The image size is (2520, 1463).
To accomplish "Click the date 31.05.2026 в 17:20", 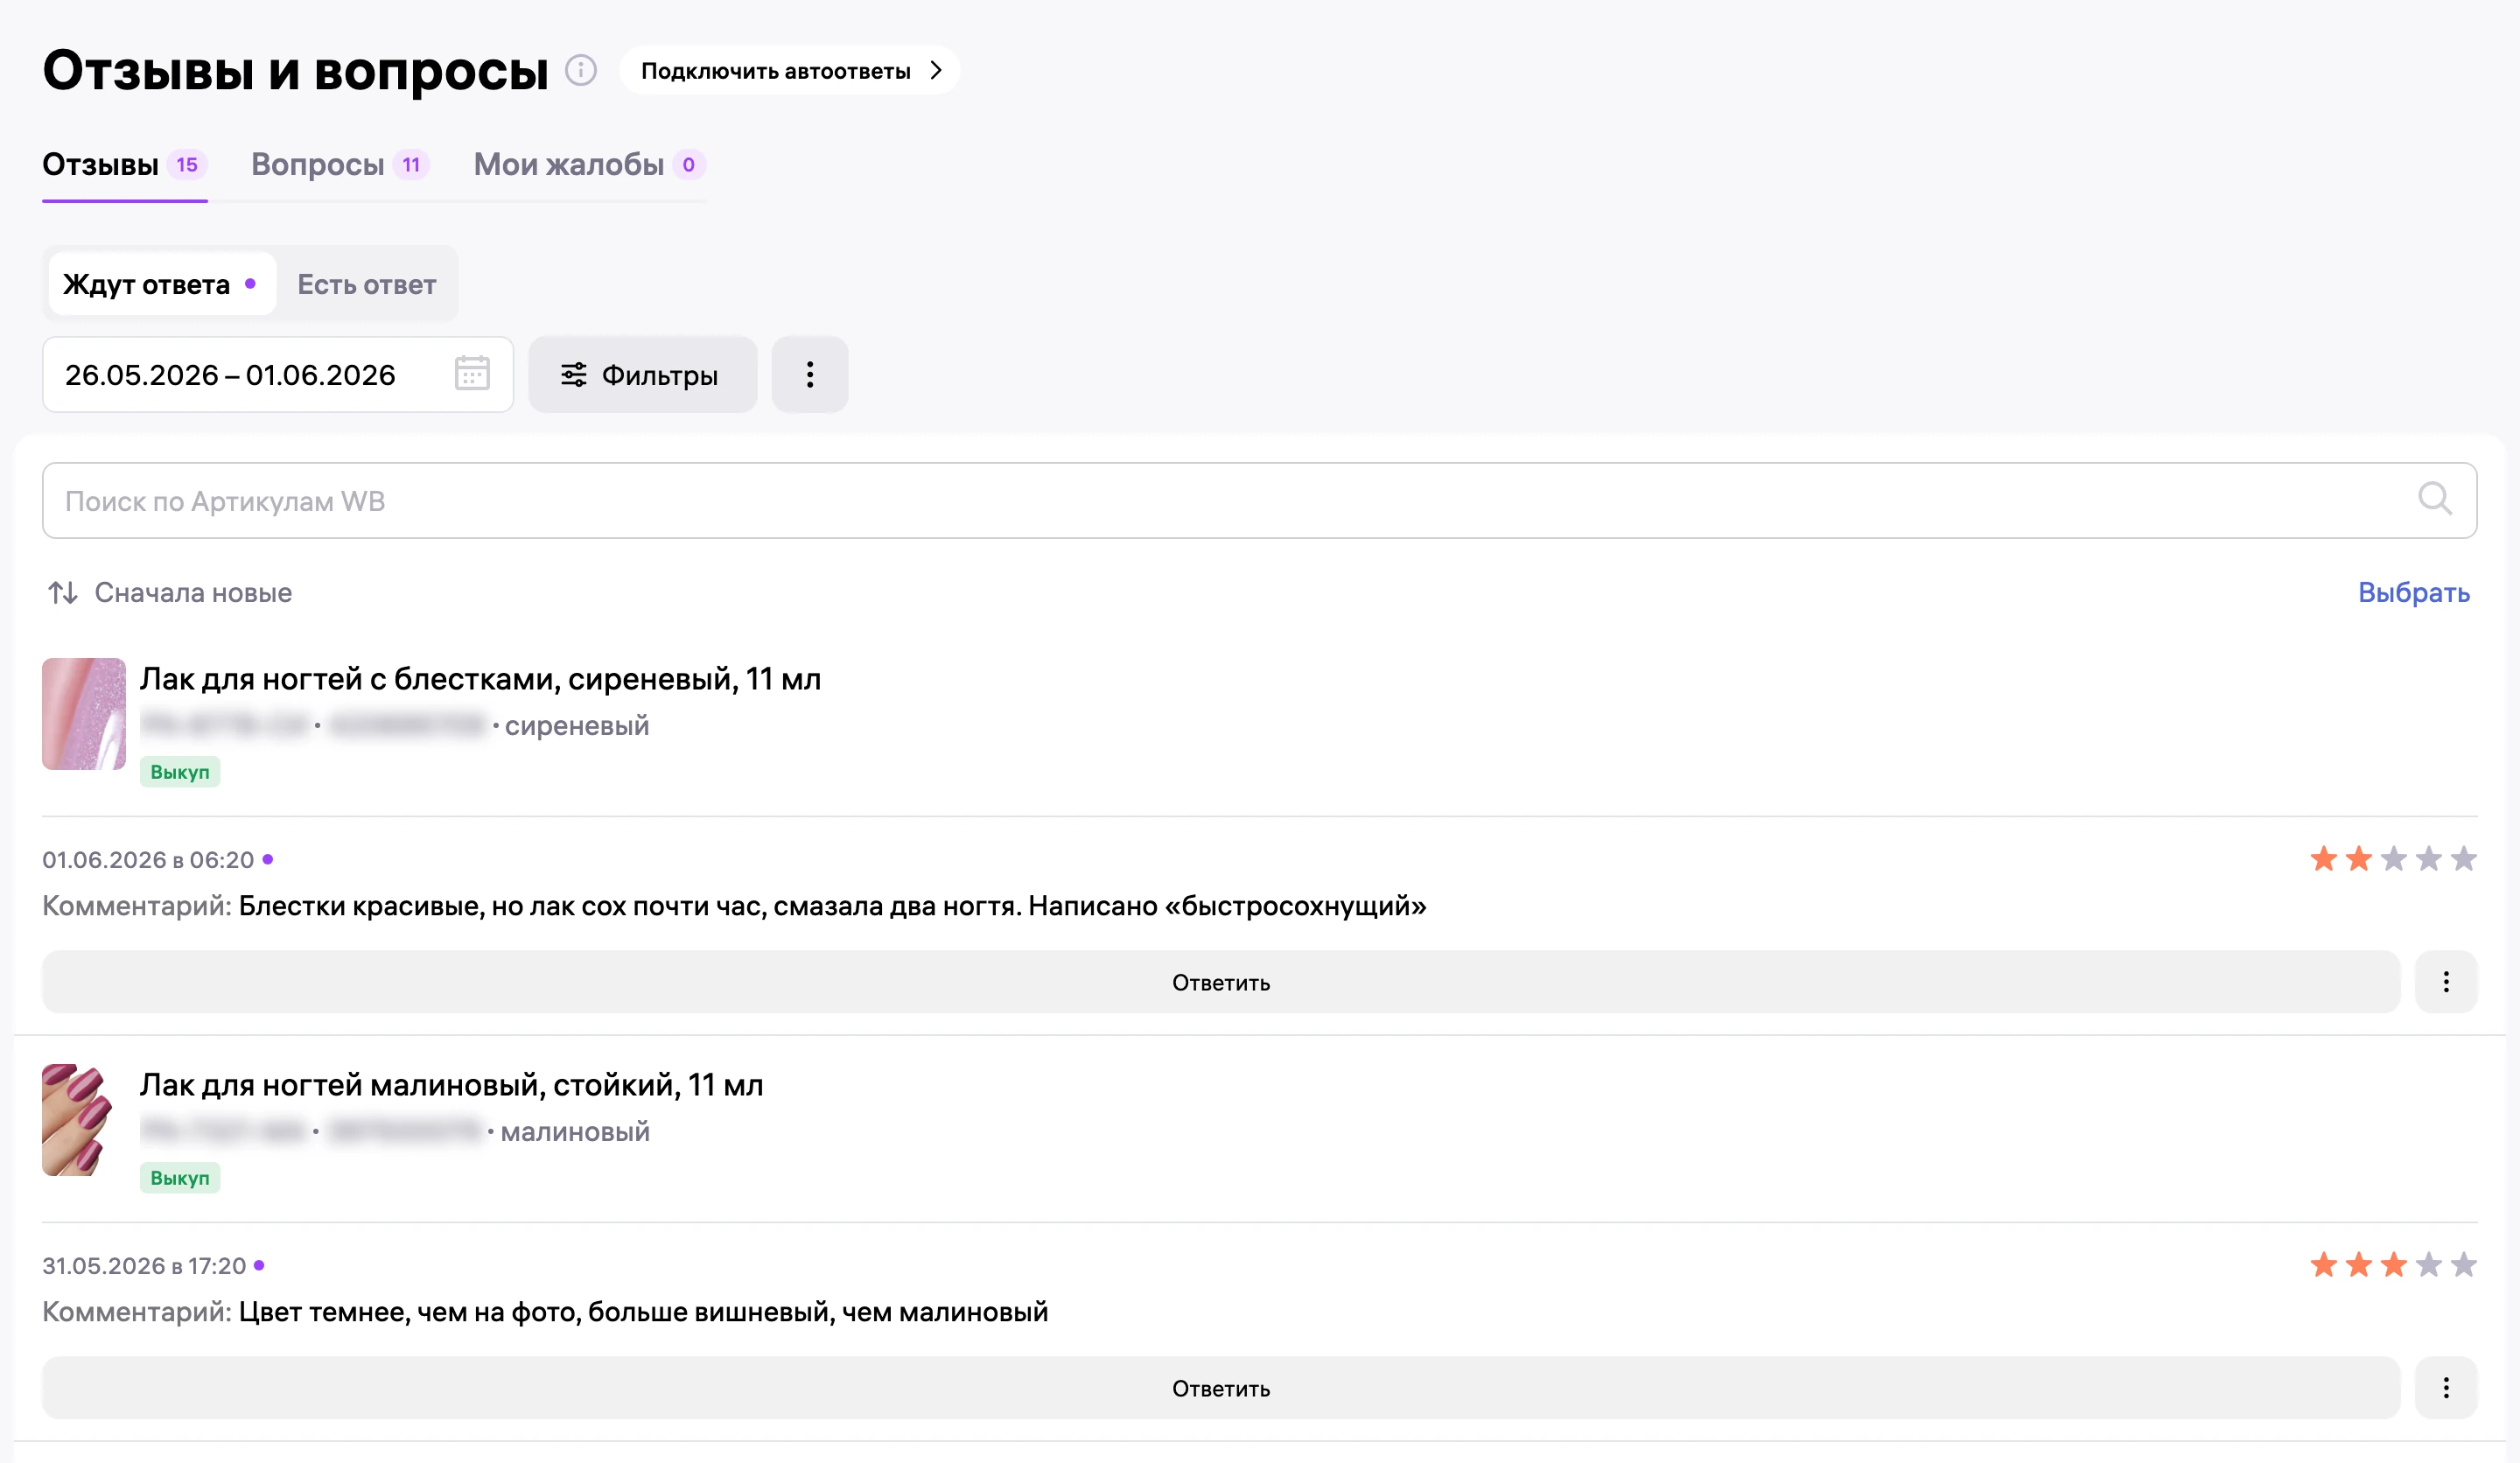I will tap(144, 1266).
